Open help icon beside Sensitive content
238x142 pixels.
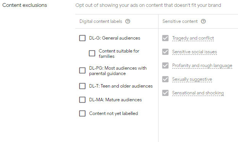tap(203, 21)
